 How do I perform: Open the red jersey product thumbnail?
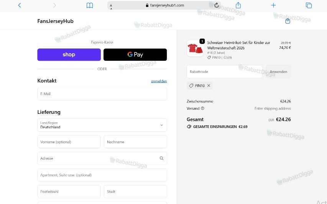click(x=195, y=49)
